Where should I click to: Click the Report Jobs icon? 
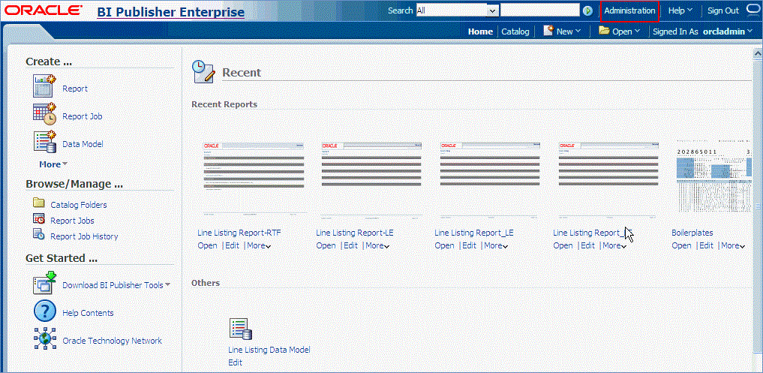[39, 219]
